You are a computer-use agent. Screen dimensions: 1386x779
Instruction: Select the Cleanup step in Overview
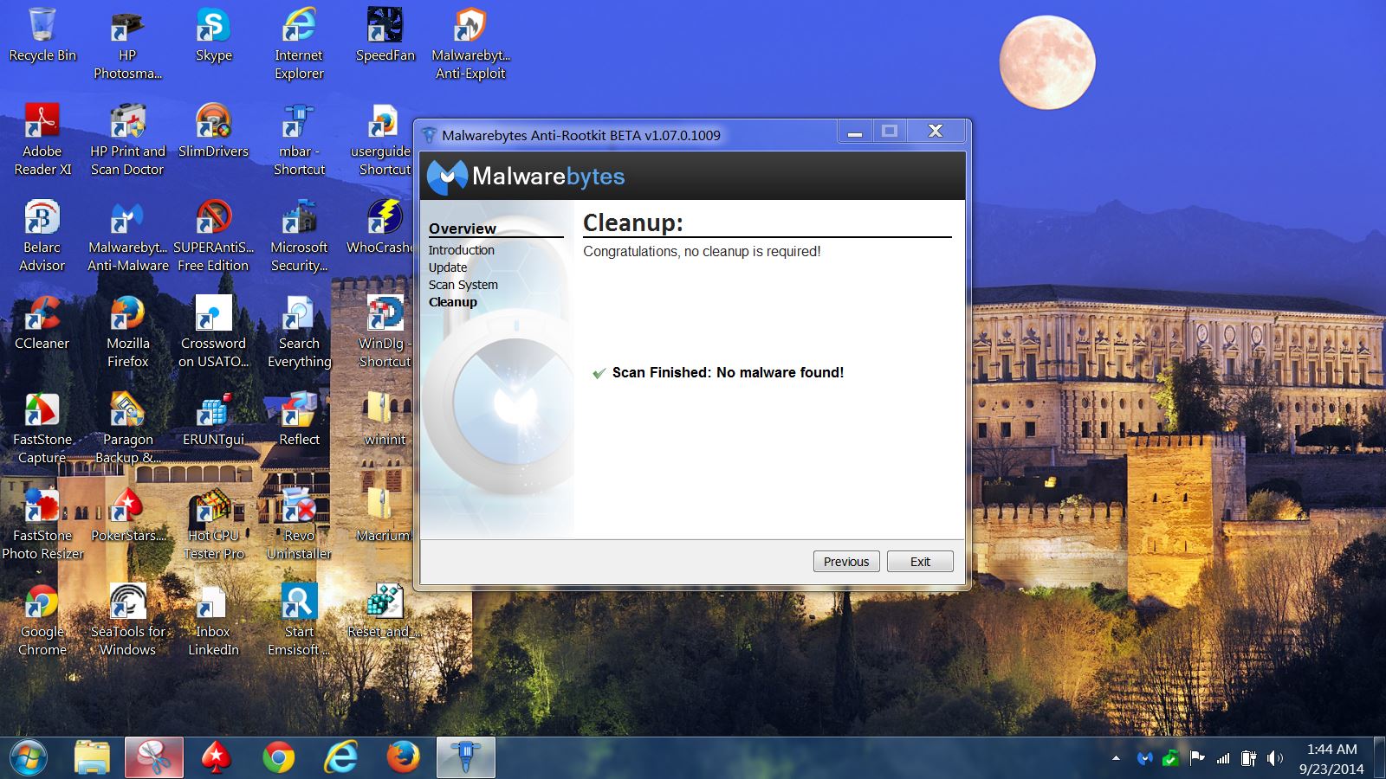(453, 302)
